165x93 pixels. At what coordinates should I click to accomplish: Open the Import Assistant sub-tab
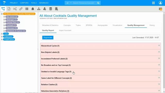[x=65, y=30]
